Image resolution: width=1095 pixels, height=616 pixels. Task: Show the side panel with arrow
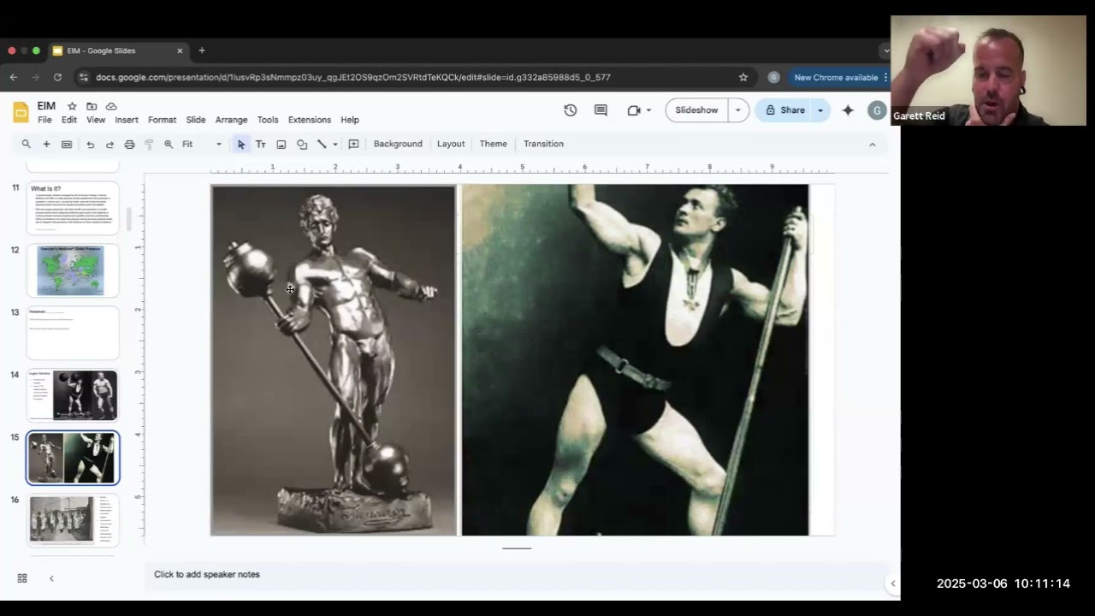(x=892, y=583)
